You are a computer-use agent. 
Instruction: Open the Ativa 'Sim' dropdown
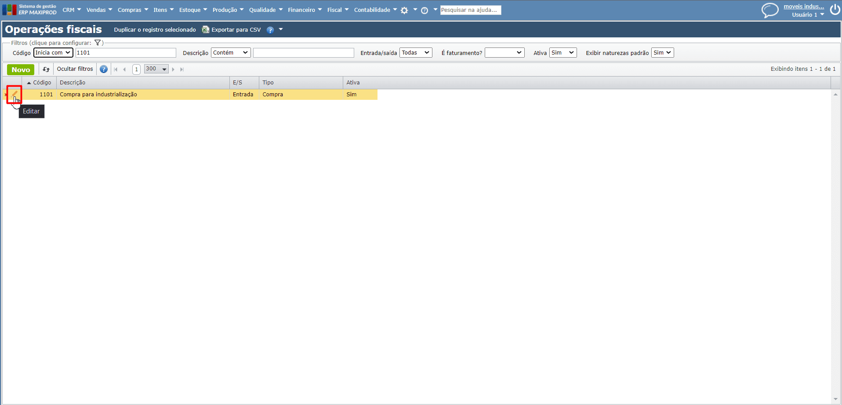(x=563, y=53)
